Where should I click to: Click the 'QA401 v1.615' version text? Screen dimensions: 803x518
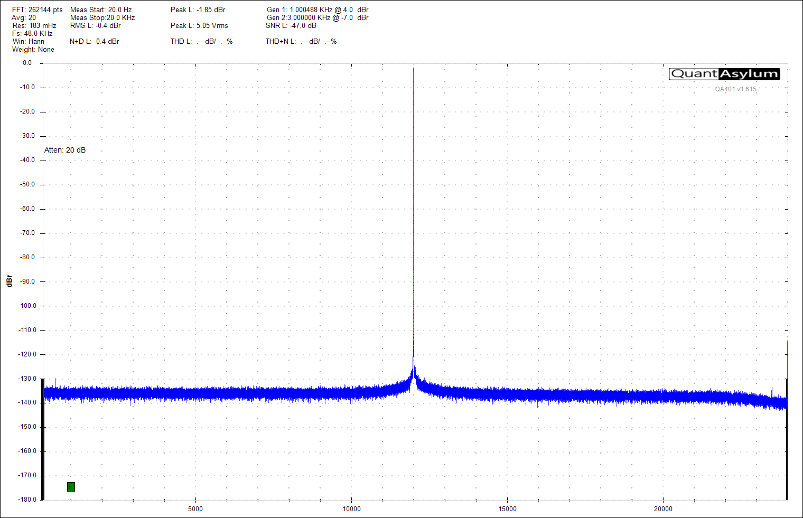tap(736, 89)
